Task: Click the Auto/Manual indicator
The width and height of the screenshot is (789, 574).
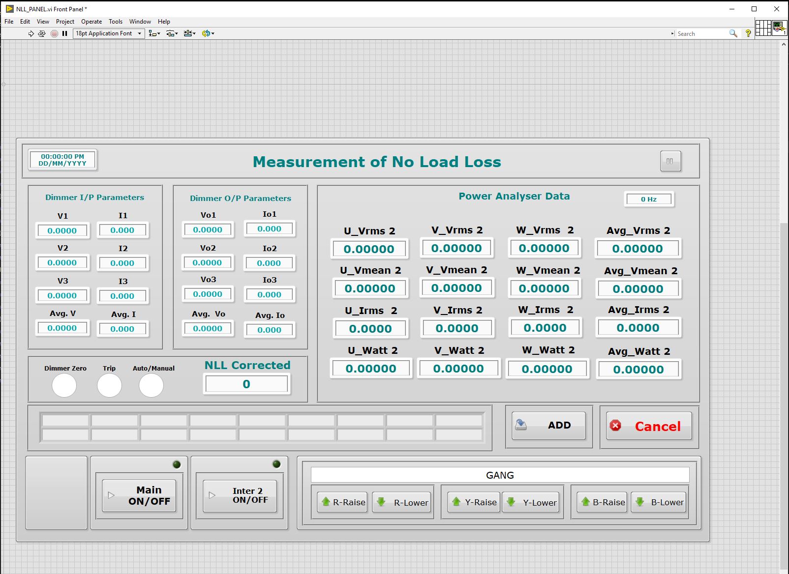Action: 151,385
